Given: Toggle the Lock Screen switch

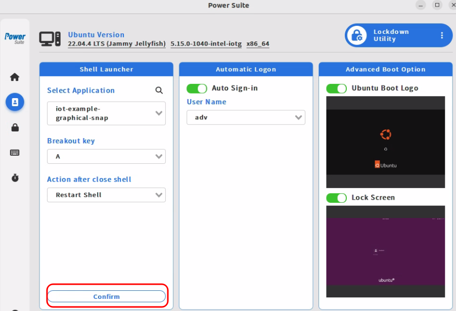Looking at the screenshot, I should (336, 198).
